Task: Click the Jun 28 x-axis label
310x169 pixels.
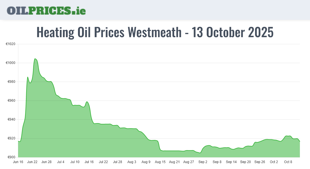Action: (46, 162)
